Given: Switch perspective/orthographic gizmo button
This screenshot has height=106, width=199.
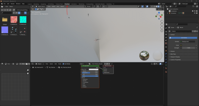Looking at the screenshot, I should point(162,31).
